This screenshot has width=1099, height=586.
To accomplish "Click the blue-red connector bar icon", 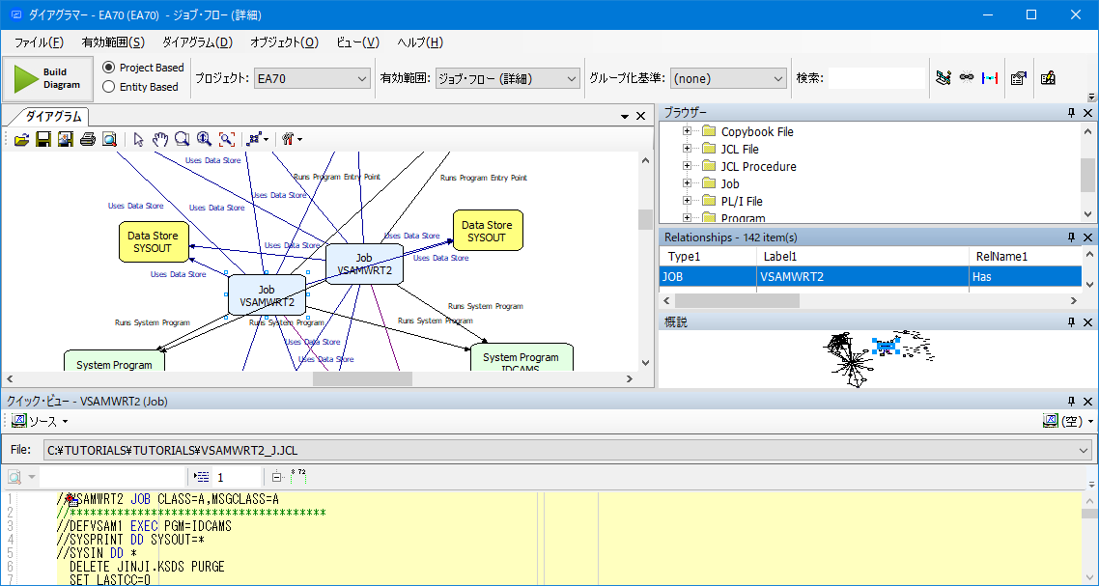I will coord(990,78).
